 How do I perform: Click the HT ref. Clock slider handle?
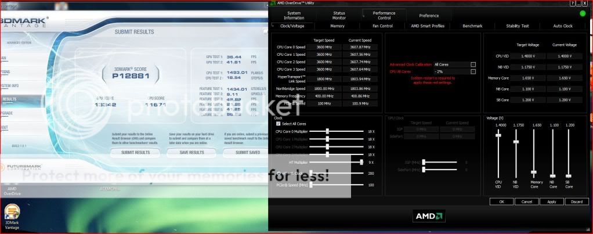(x=311, y=174)
